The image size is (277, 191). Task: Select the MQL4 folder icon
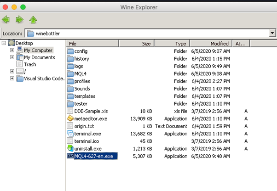[70, 73]
